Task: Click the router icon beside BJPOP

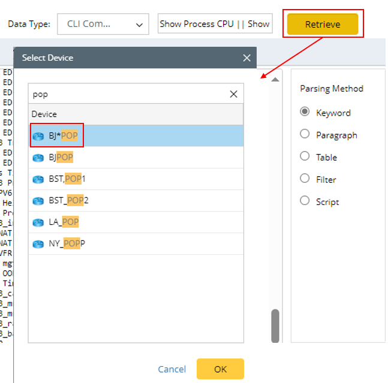Action: point(39,158)
